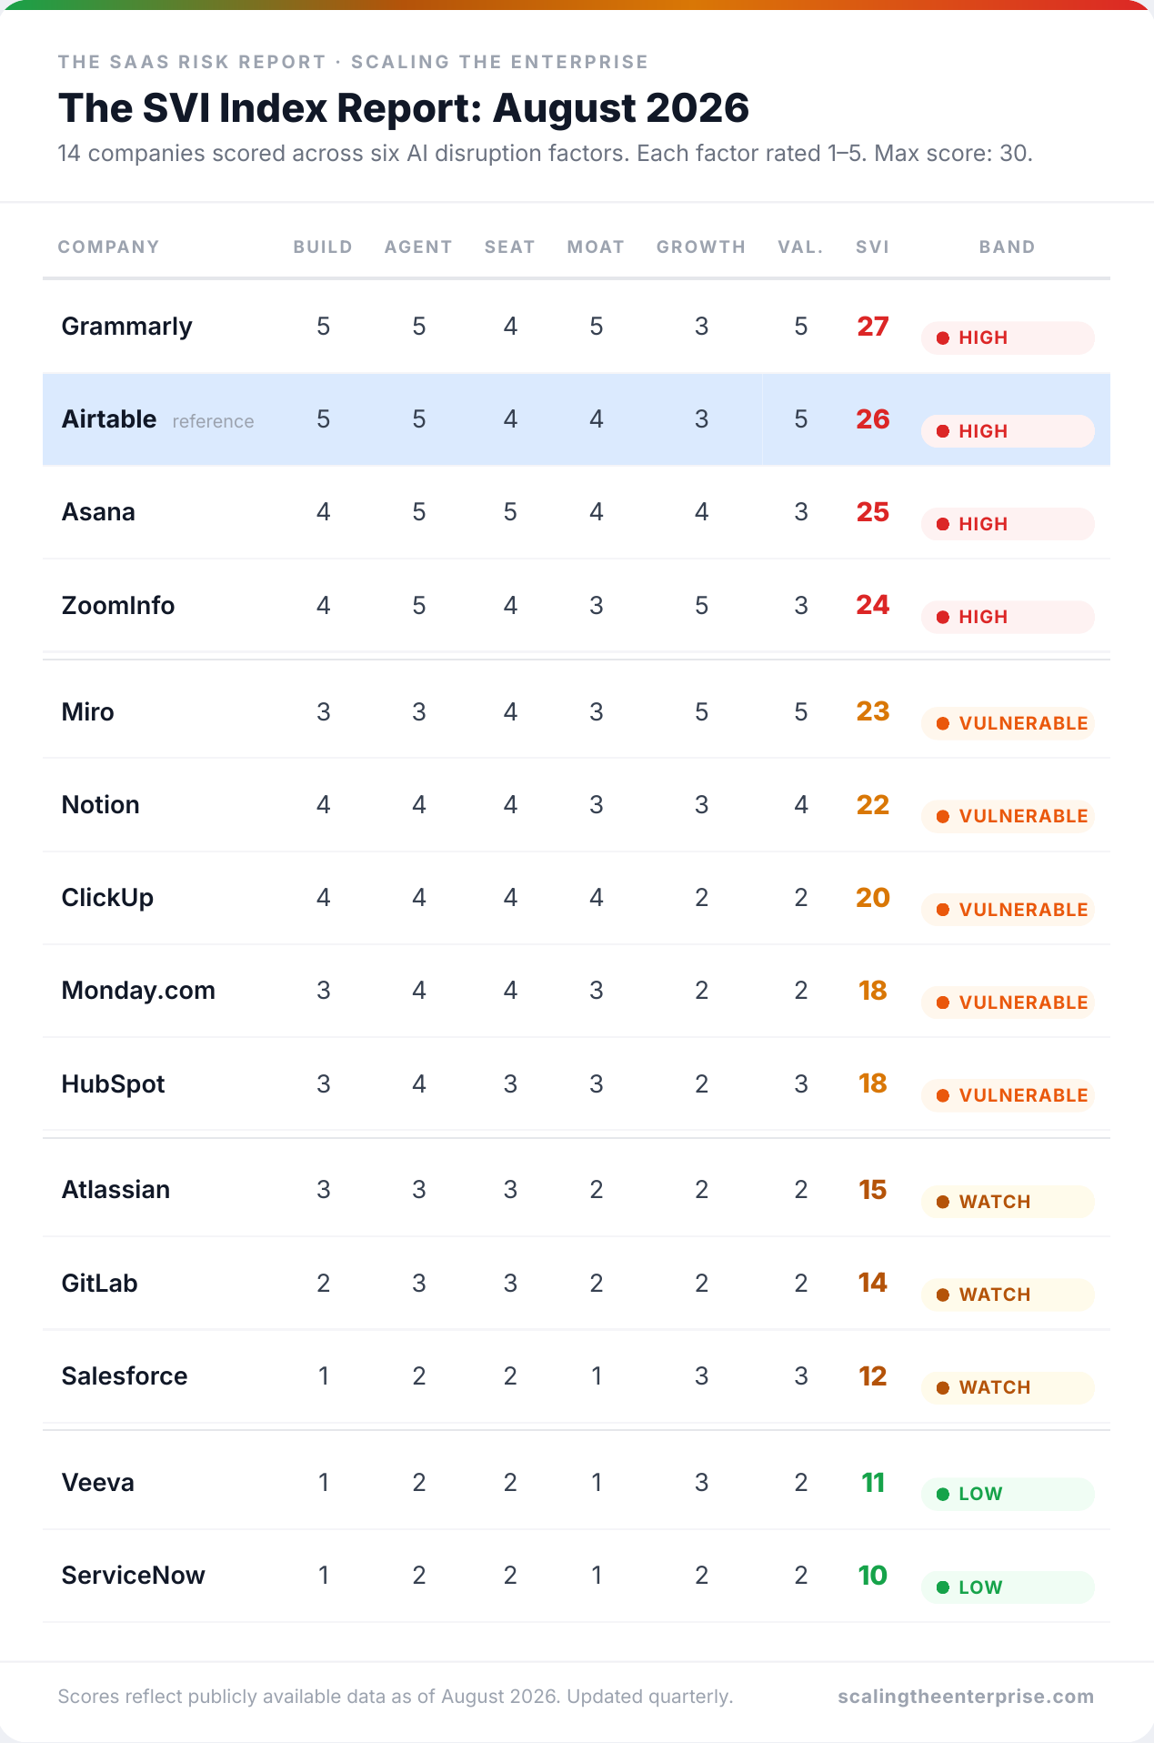The height and width of the screenshot is (1743, 1154).
Task: Click the Airtable company name
Action: pos(109,419)
